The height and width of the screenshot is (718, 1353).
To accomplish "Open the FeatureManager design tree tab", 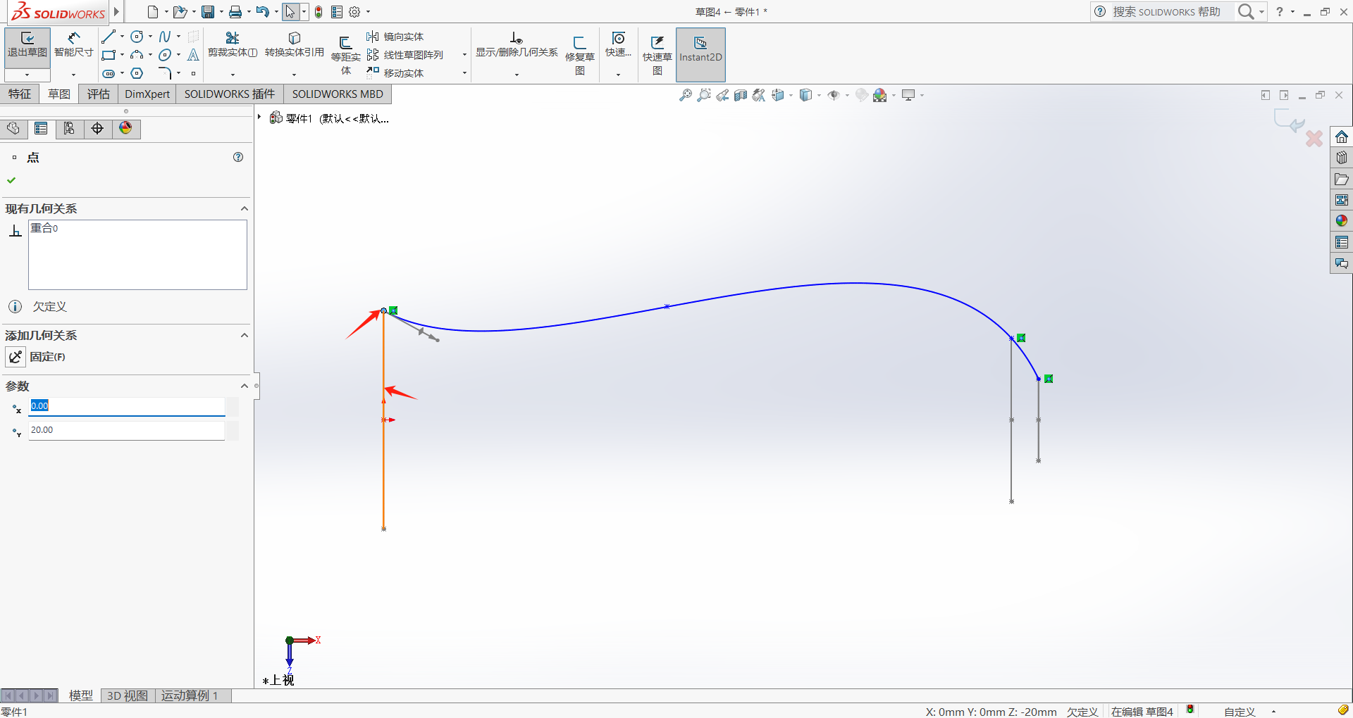I will tap(13, 128).
